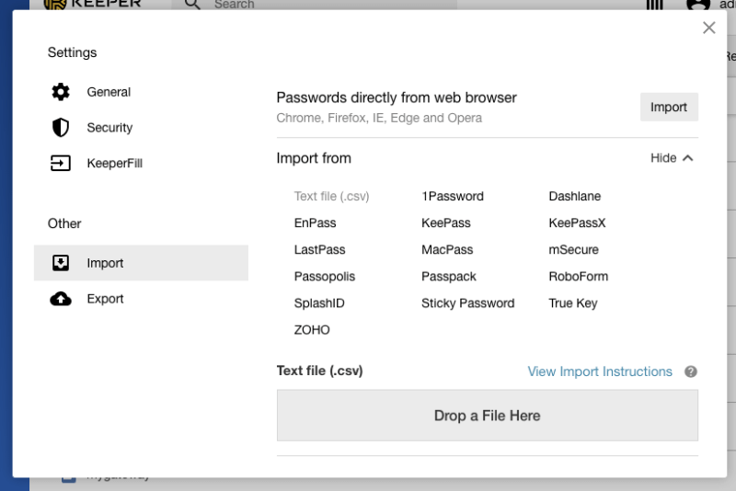Screen dimensions: 736x491
Task: Choose LastPass as import source
Action: 319,249
